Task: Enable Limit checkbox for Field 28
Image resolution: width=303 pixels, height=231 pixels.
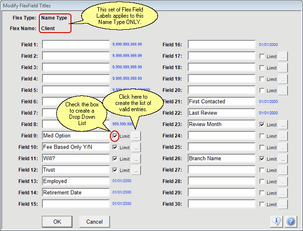Action: coord(262,182)
